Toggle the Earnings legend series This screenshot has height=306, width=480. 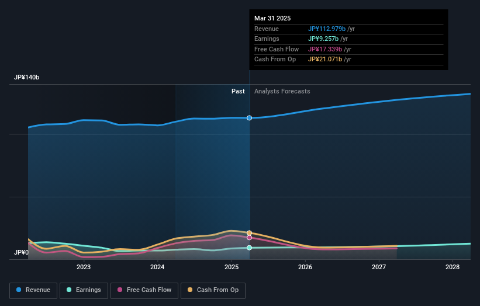[x=84, y=290]
